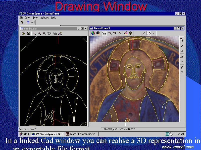
Task: Zoom in on the quadro.dxf drawing
Action: tap(34, 33)
